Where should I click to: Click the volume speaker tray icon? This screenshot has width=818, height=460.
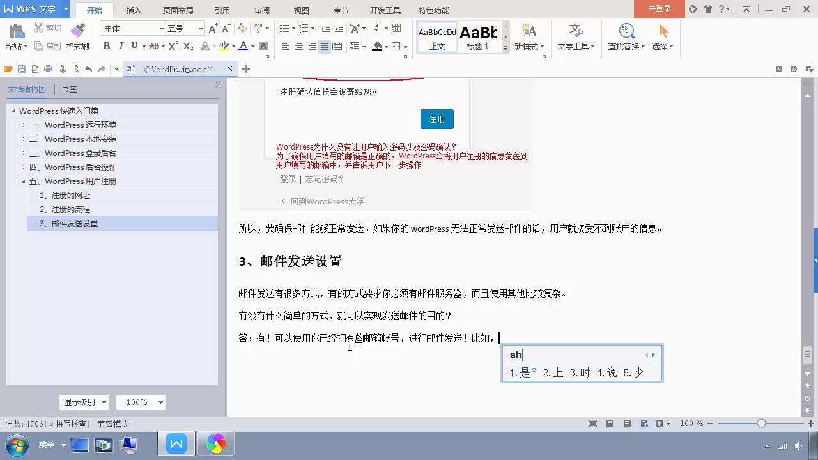click(x=798, y=447)
